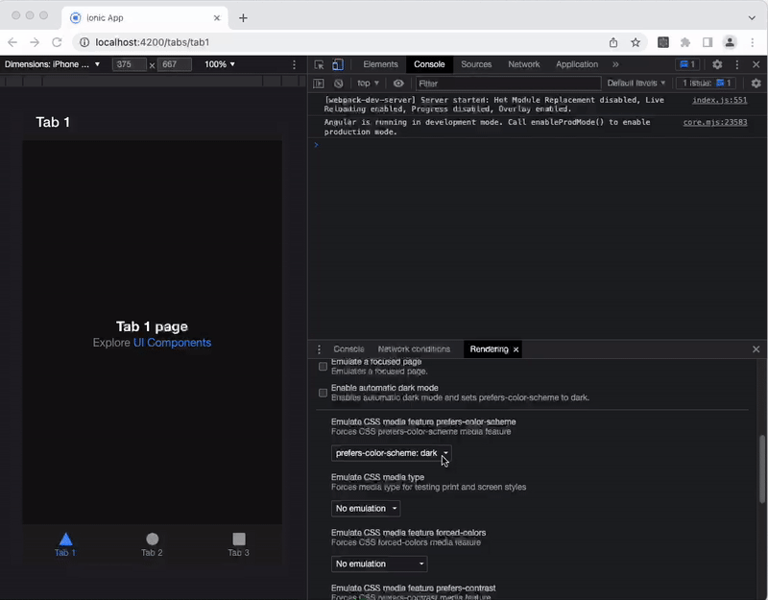The height and width of the screenshot is (600, 768).
Task: Close DevTools with the X button
Action: pyautogui.click(x=756, y=64)
